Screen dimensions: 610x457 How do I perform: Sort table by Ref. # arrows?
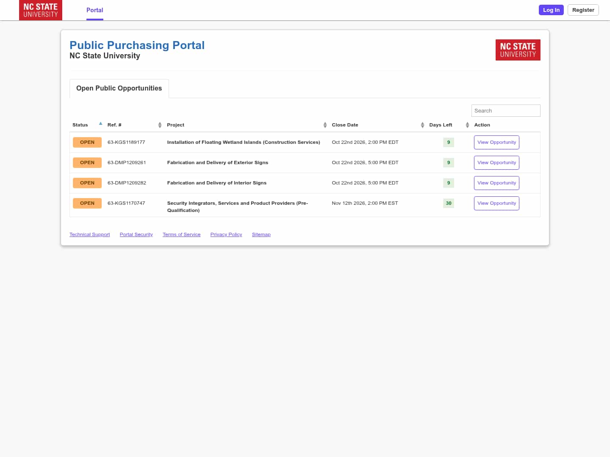pos(160,125)
